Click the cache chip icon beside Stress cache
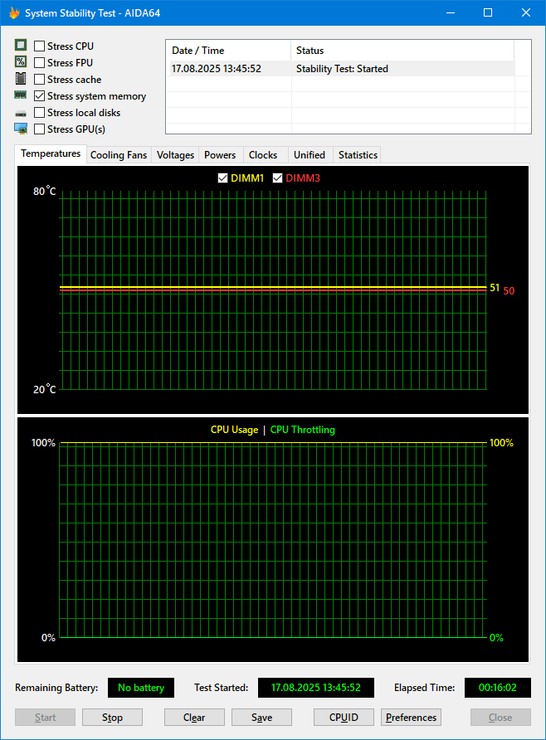 pos(20,78)
